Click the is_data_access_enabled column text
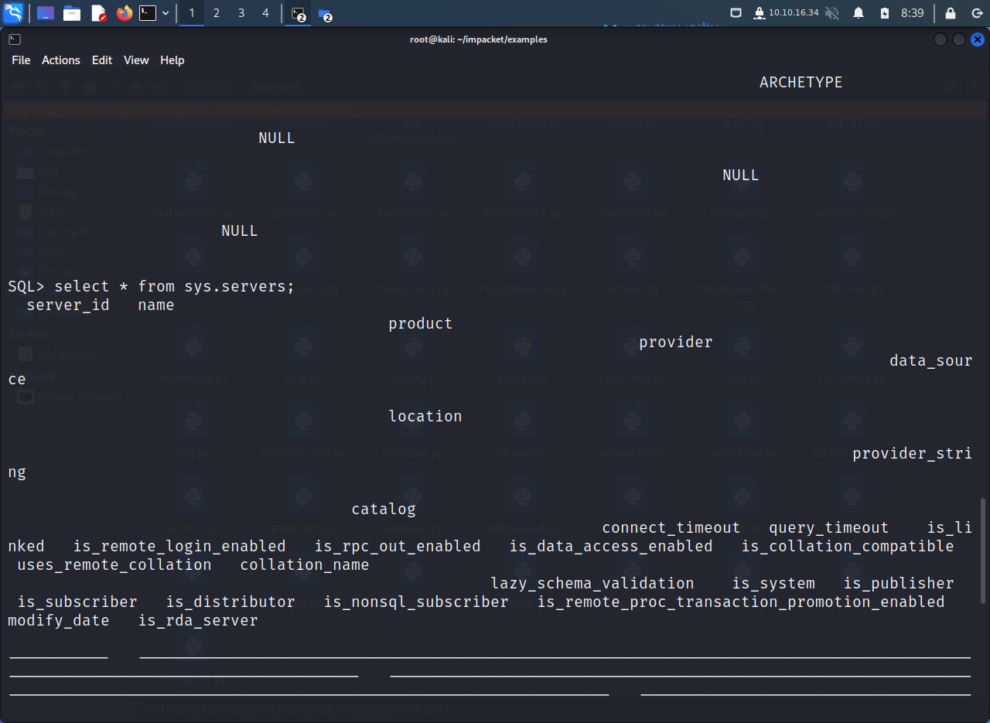Screen dimensions: 990x723 click(611, 547)
